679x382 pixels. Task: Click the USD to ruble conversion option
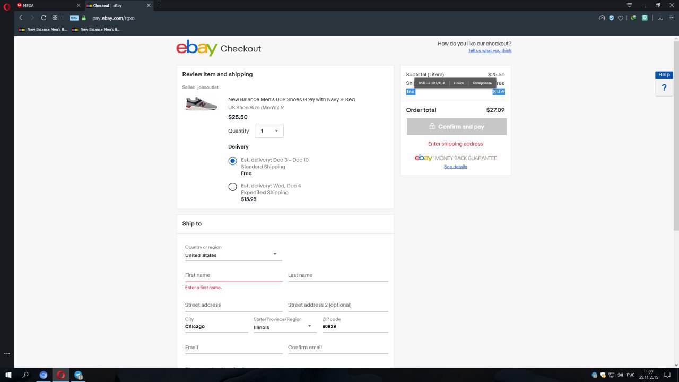[432, 83]
